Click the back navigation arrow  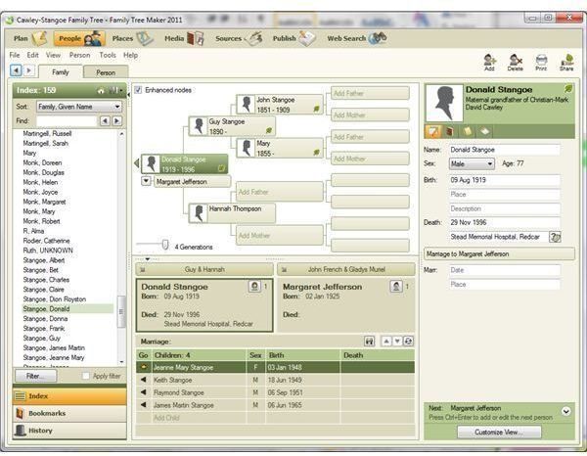[x=16, y=70]
